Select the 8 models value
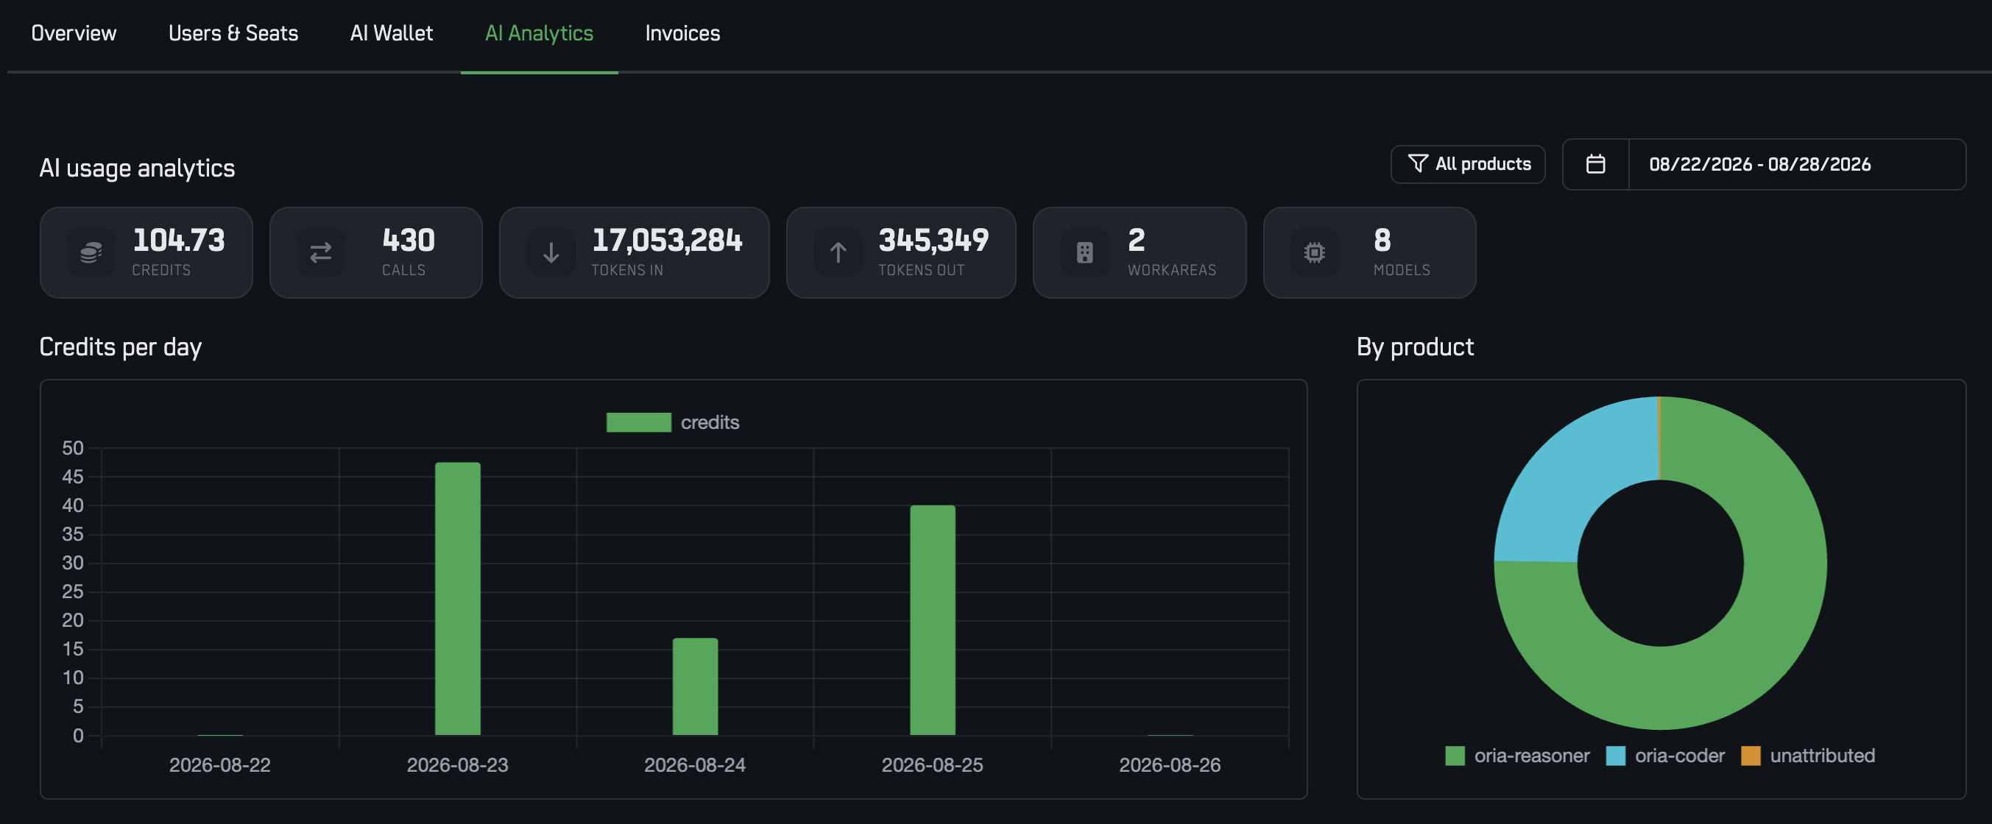 pyautogui.click(x=1382, y=241)
